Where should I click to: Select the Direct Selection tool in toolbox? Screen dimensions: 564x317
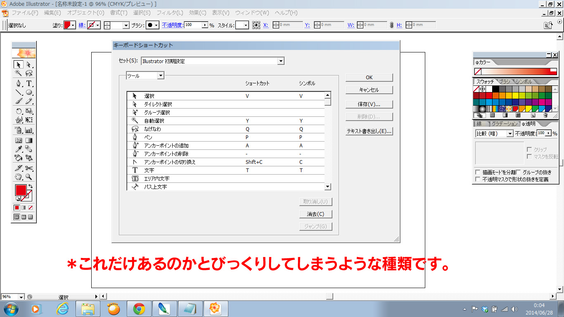point(29,64)
